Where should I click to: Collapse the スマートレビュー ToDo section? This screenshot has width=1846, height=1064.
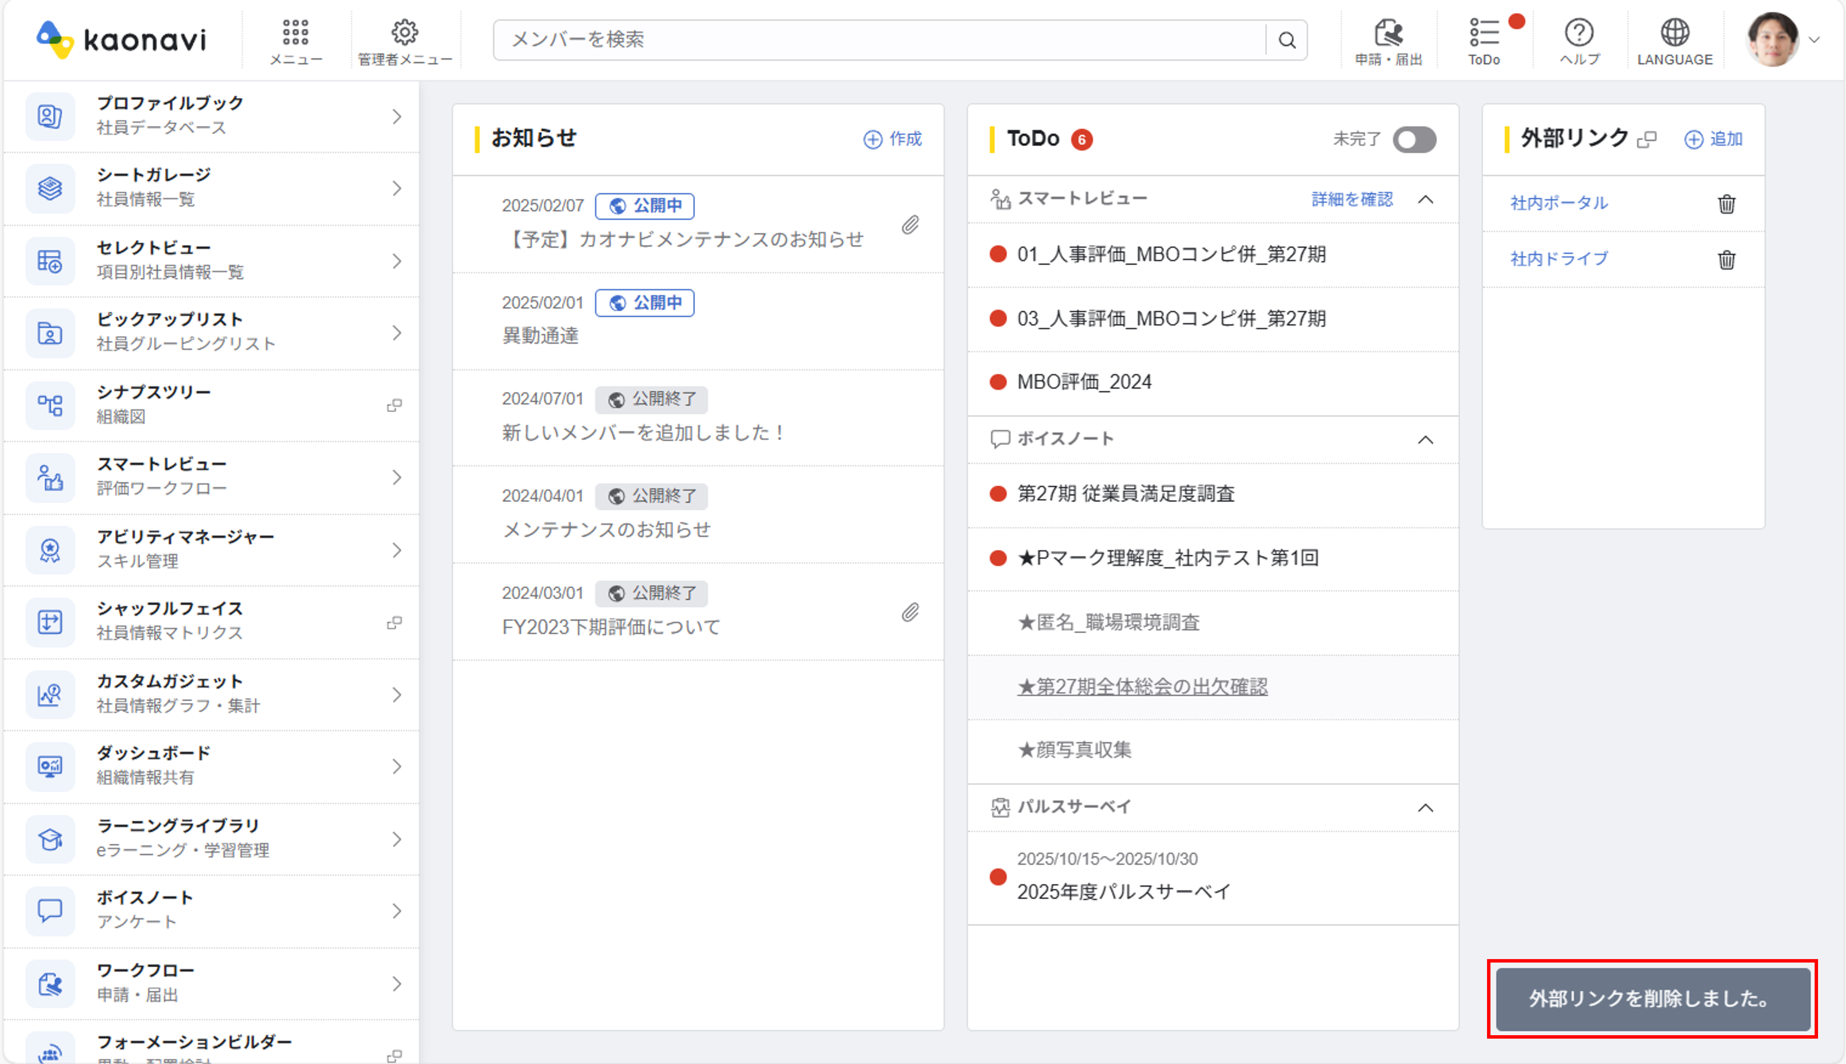tap(1425, 199)
